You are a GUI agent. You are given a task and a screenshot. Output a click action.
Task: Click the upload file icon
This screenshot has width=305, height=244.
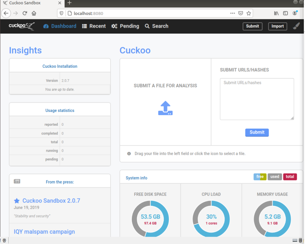(165, 108)
